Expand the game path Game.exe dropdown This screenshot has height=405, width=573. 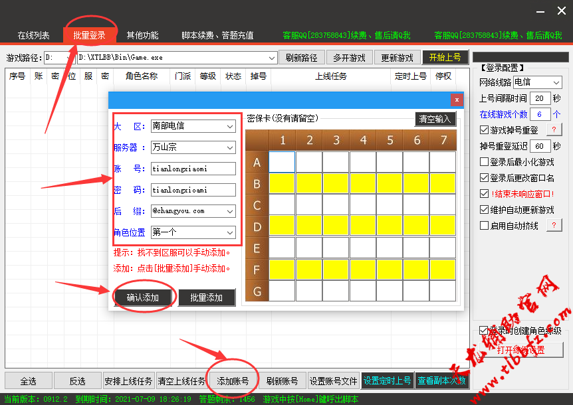[x=271, y=58]
